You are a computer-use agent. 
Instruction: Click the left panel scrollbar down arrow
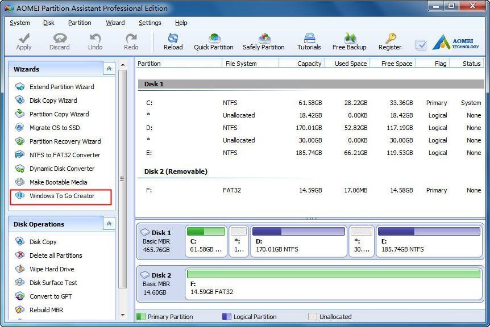coord(123,315)
